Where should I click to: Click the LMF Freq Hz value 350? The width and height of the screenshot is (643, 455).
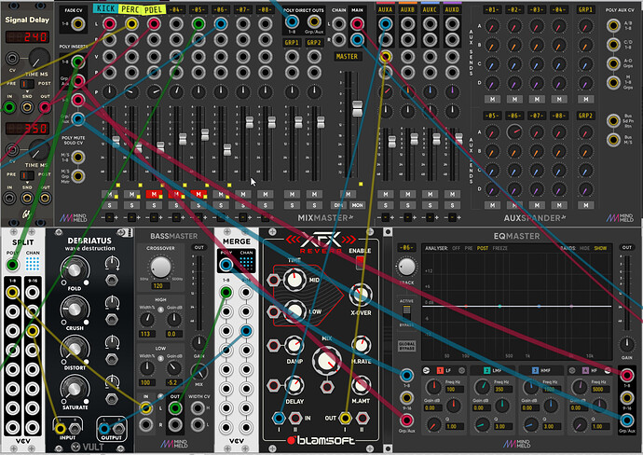[x=499, y=390]
